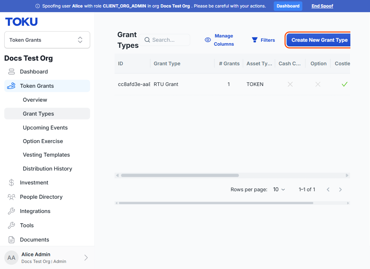This screenshot has height=269, width=370.
Task: Click the TOKU logo
Action: pyautogui.click(x=21, y=22)
